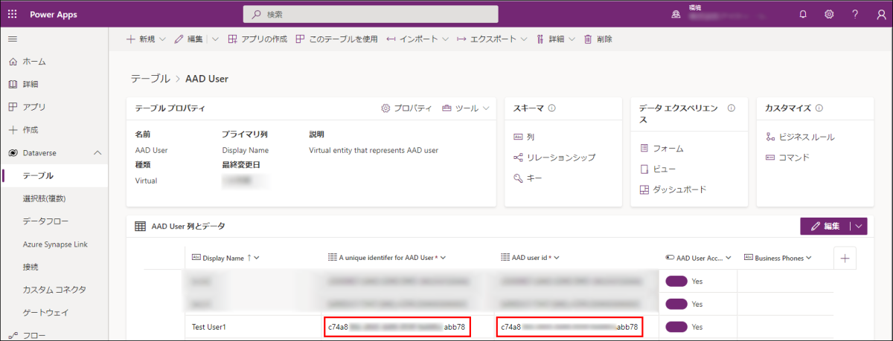The image size is (893, 341).
Task: Expand the chevron next to 編集 command
Action: point(214,39)
